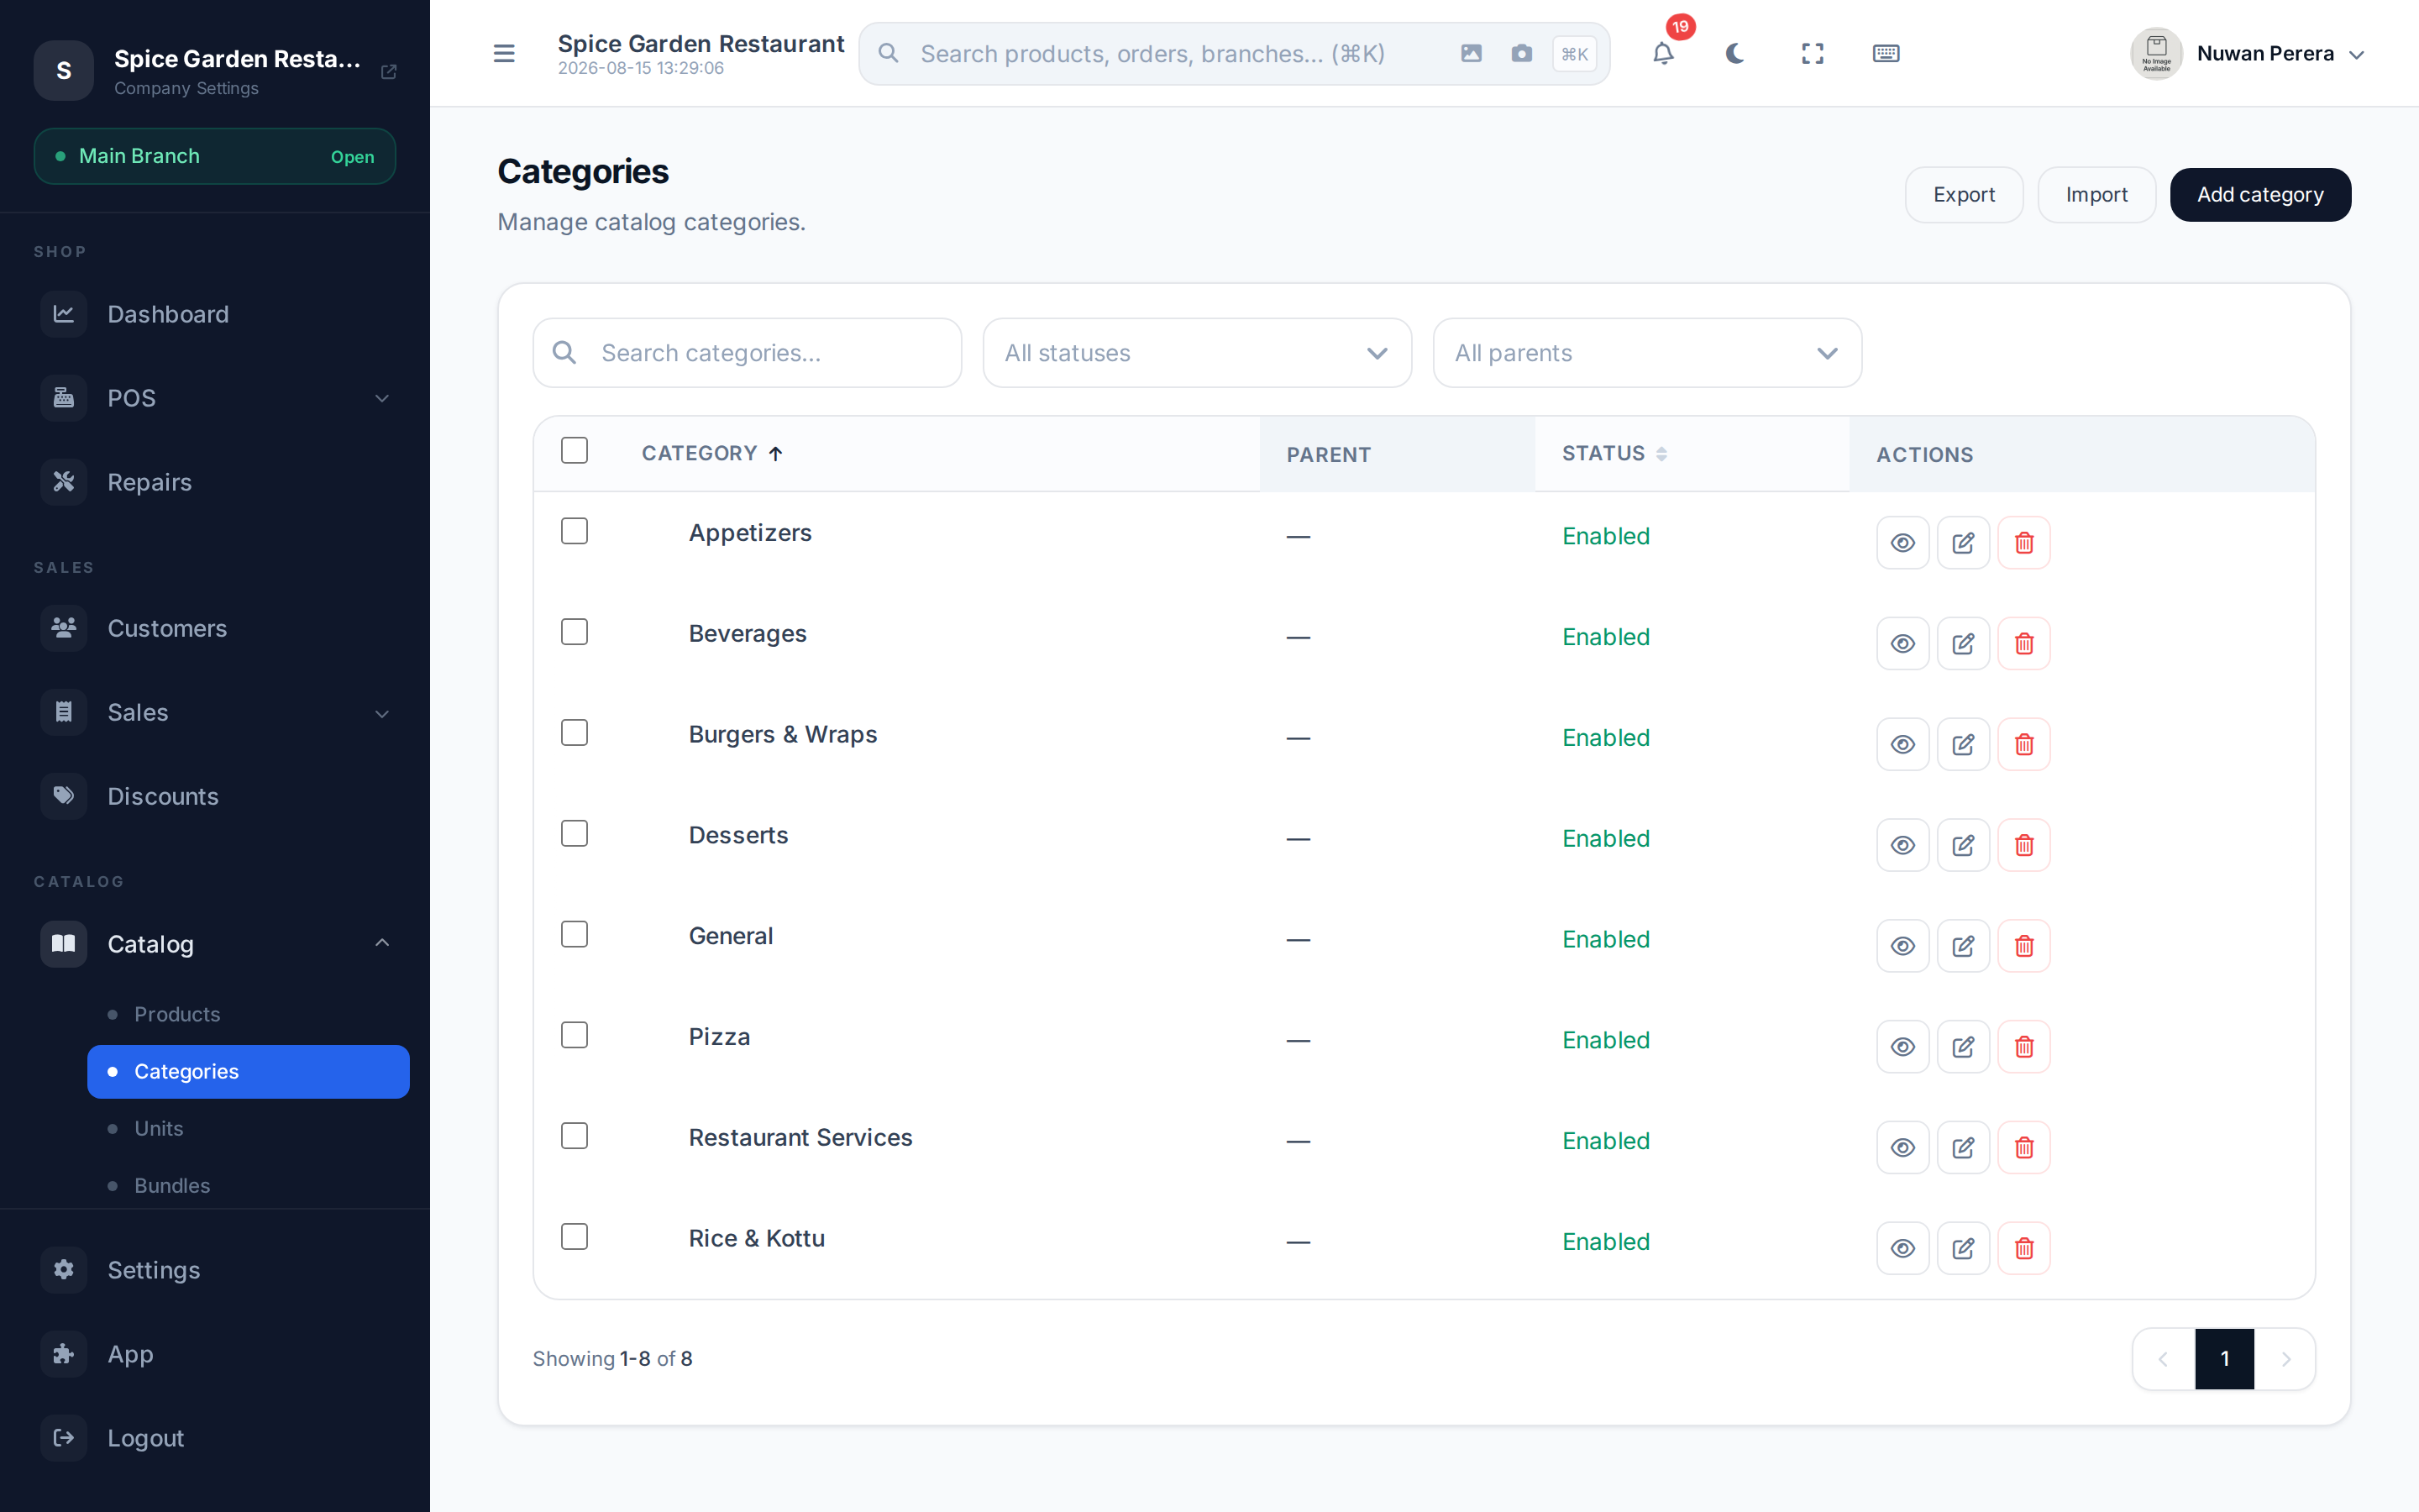Open the Discounts menu item

point(215,797)
